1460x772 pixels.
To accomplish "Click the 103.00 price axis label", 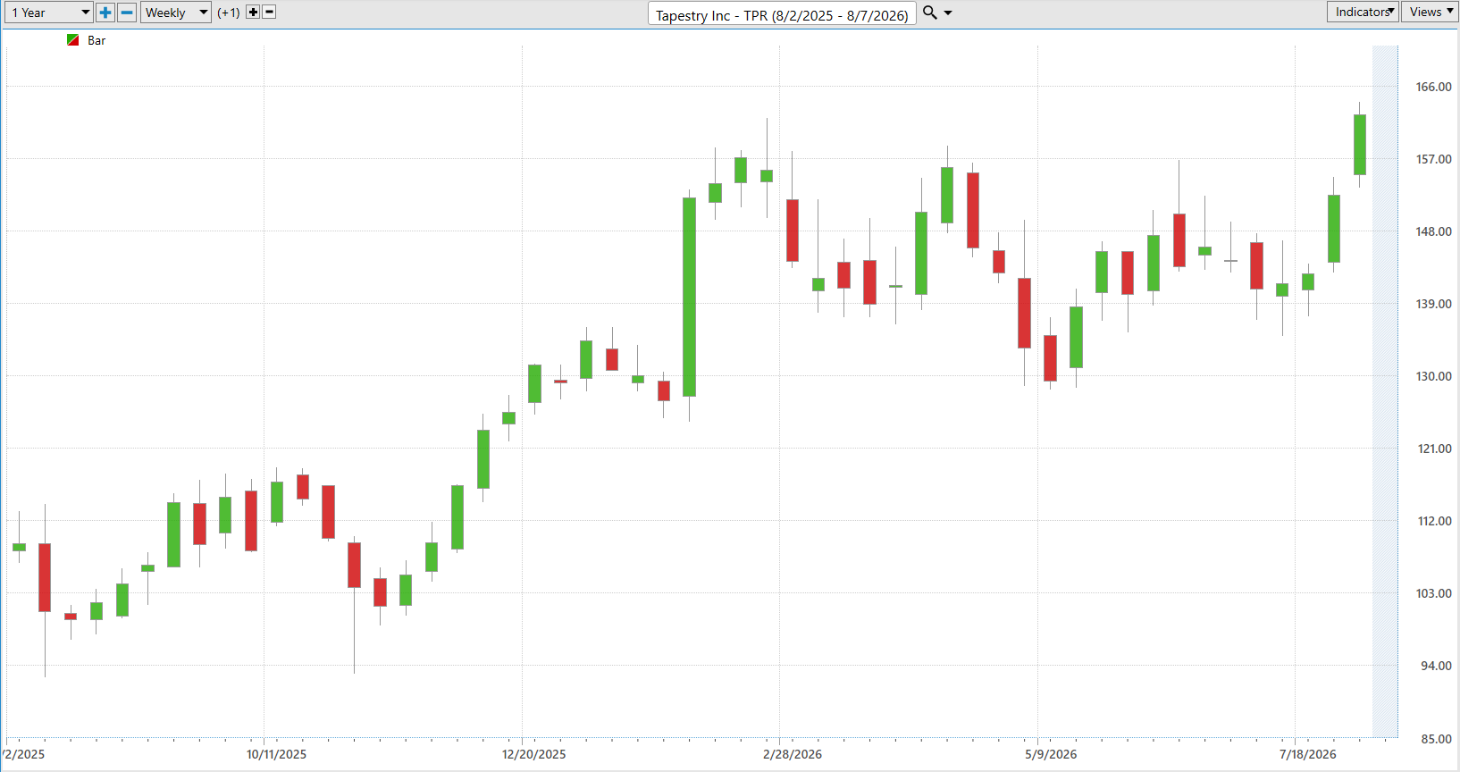I will [x=1433, y=593].
